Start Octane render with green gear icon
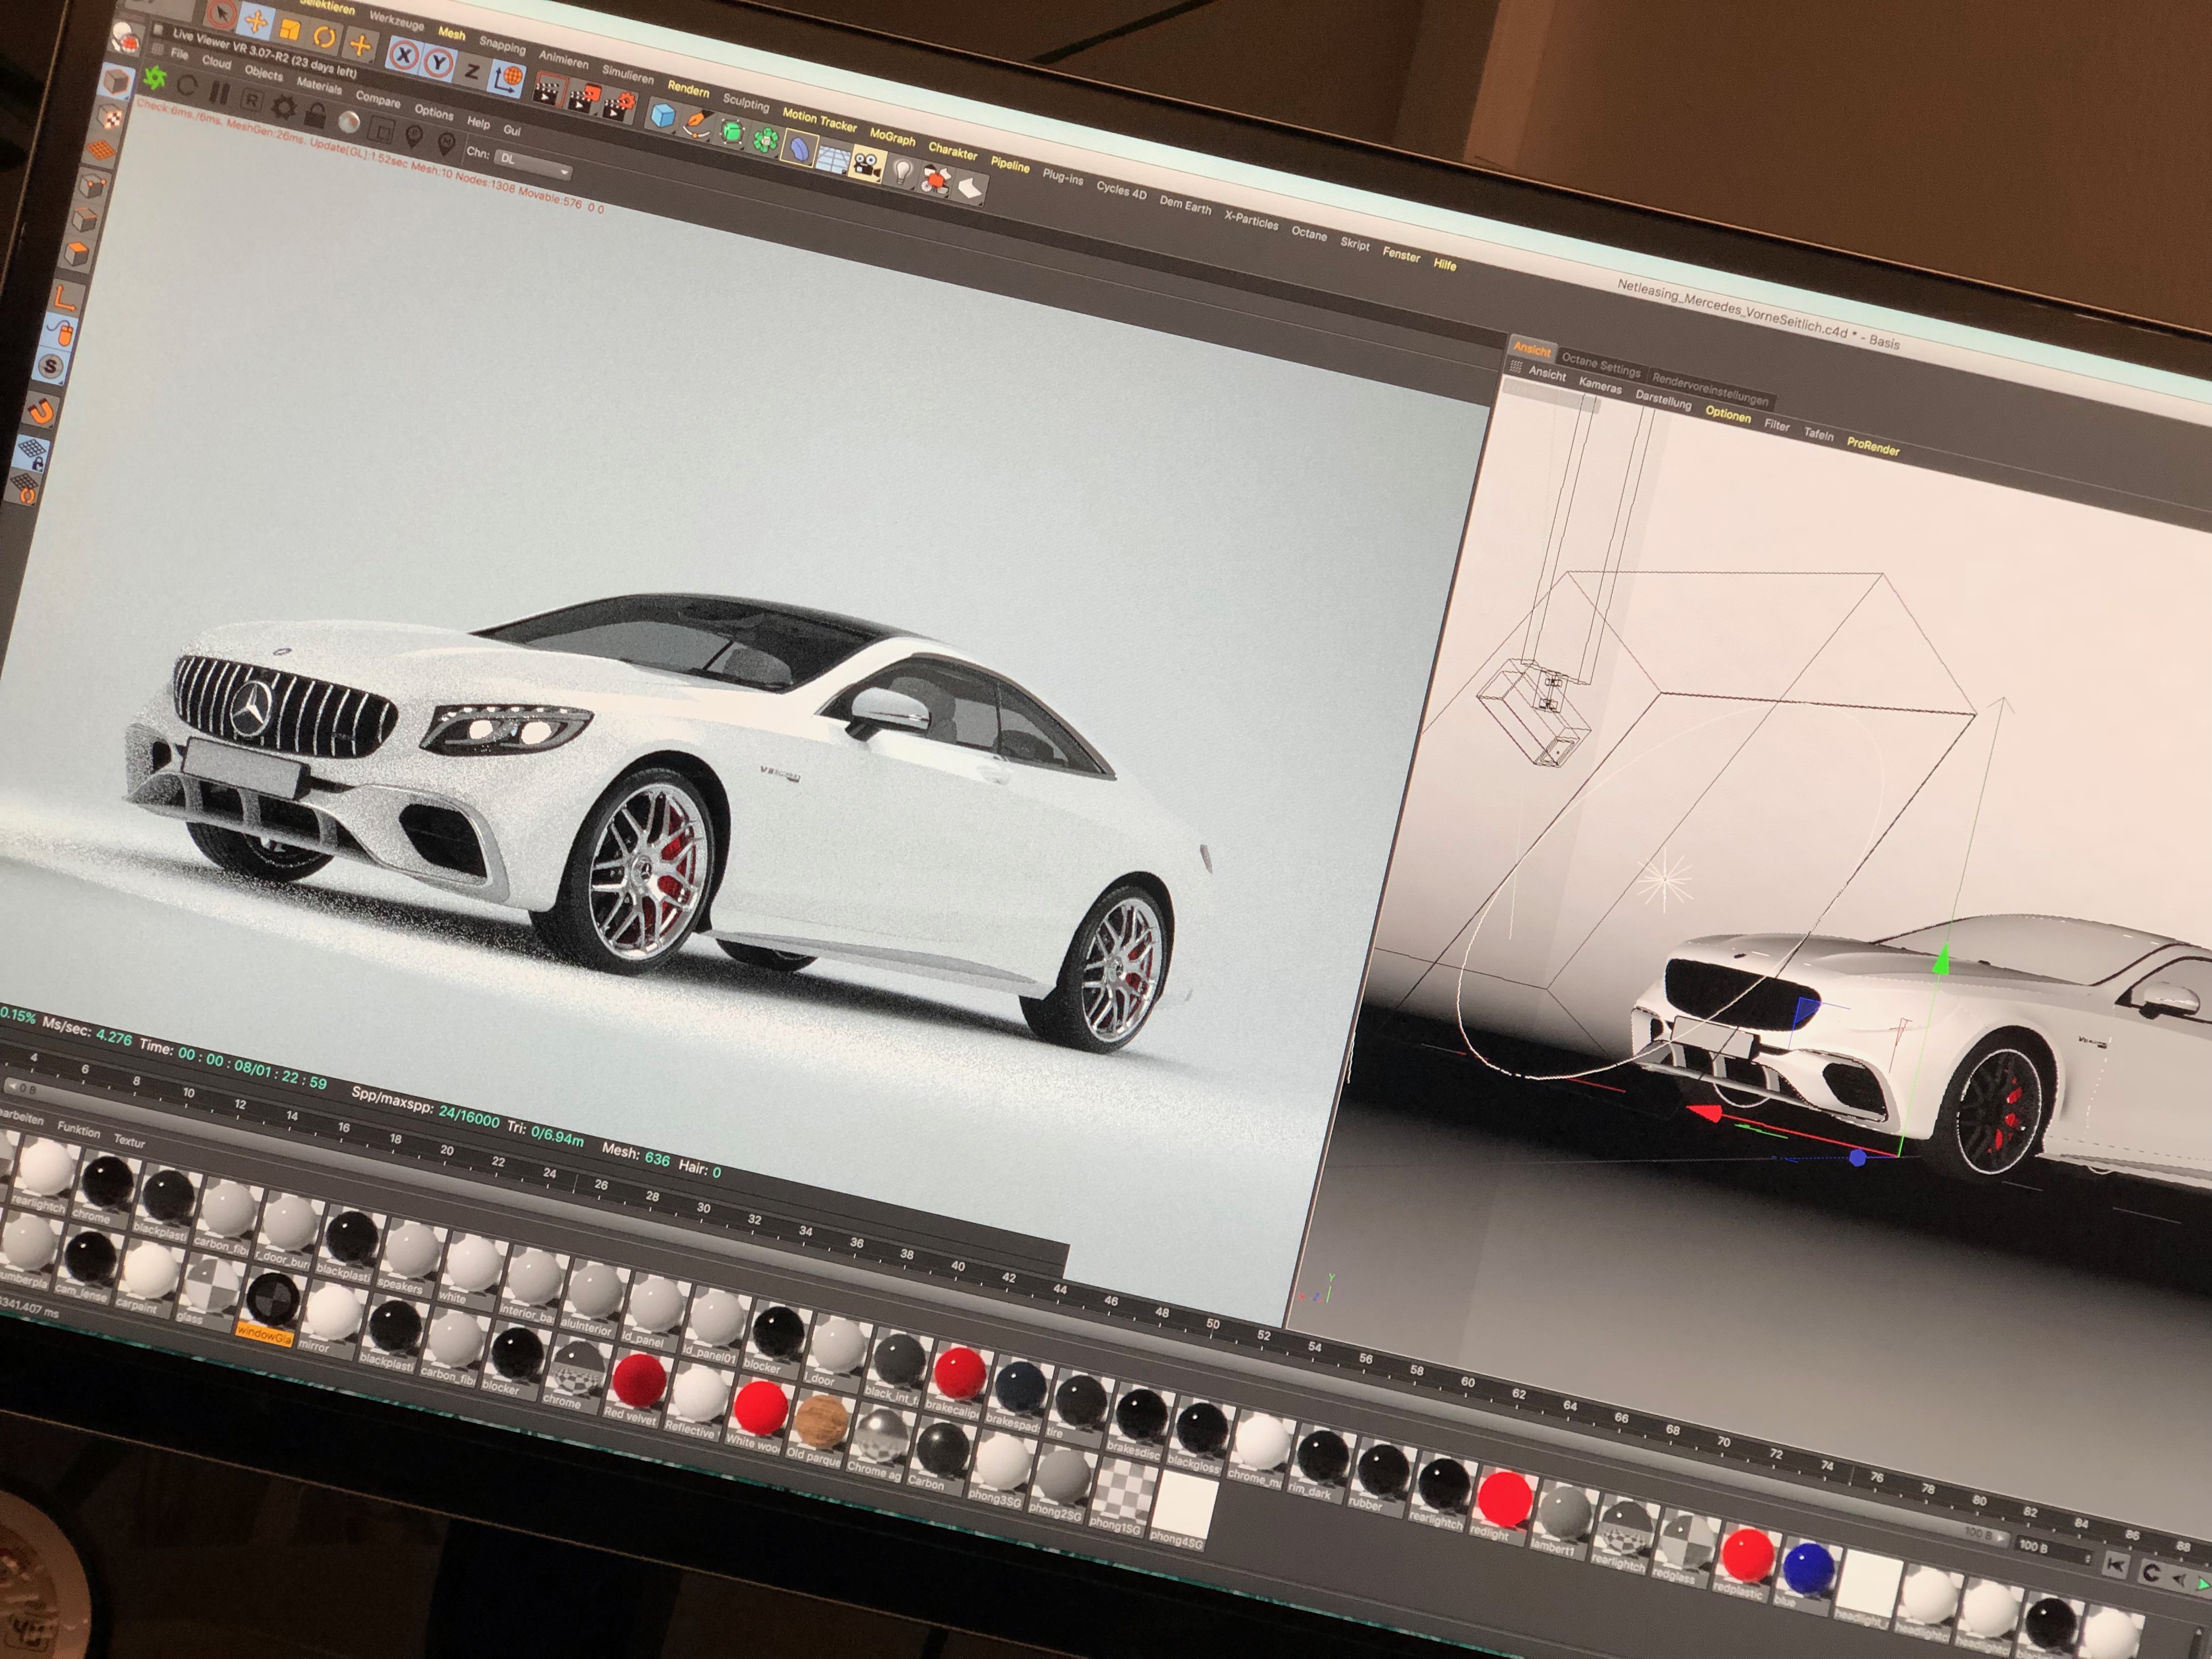 155,77
